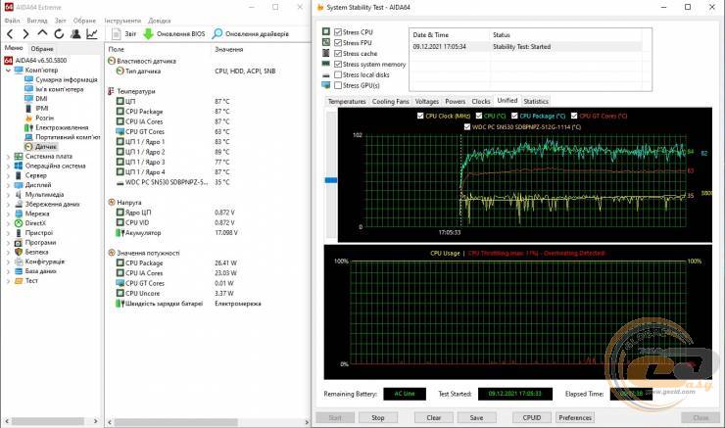Open CPUID from the stability test
The height and width of the screenshot is (428, 725).
tap(532, 417)
